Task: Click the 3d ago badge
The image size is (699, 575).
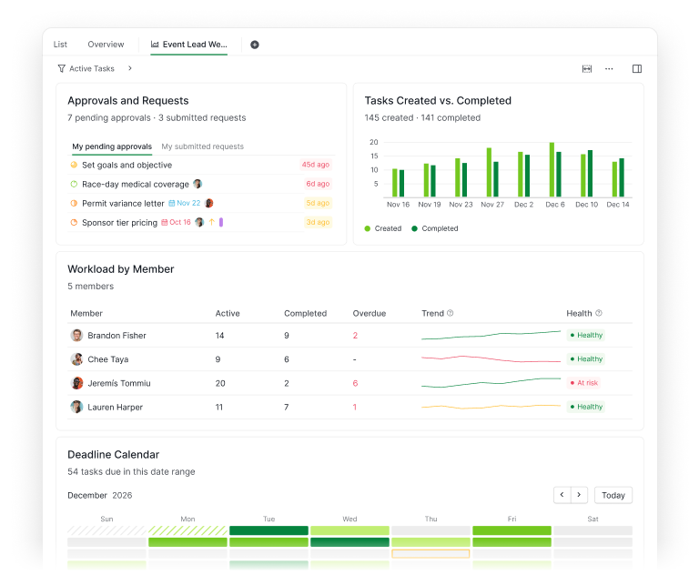Action: tap(318, 222)
